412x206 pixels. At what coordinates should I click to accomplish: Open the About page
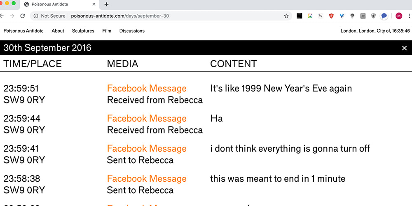pos(58,31)
